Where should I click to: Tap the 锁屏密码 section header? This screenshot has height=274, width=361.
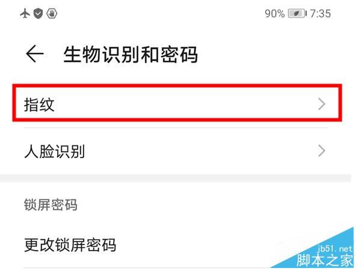tap(51, 205)
